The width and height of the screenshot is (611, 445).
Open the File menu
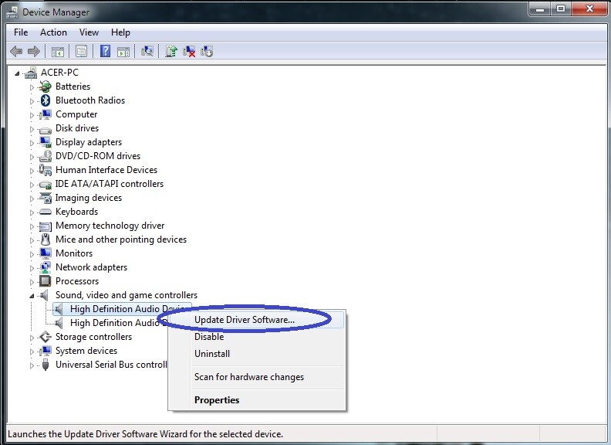click(21, 32)
